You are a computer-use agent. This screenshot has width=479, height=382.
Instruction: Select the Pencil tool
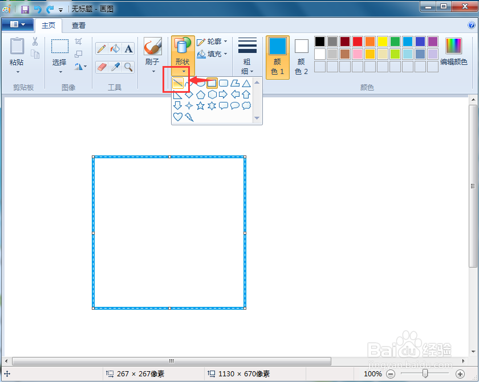coord(102,48)
